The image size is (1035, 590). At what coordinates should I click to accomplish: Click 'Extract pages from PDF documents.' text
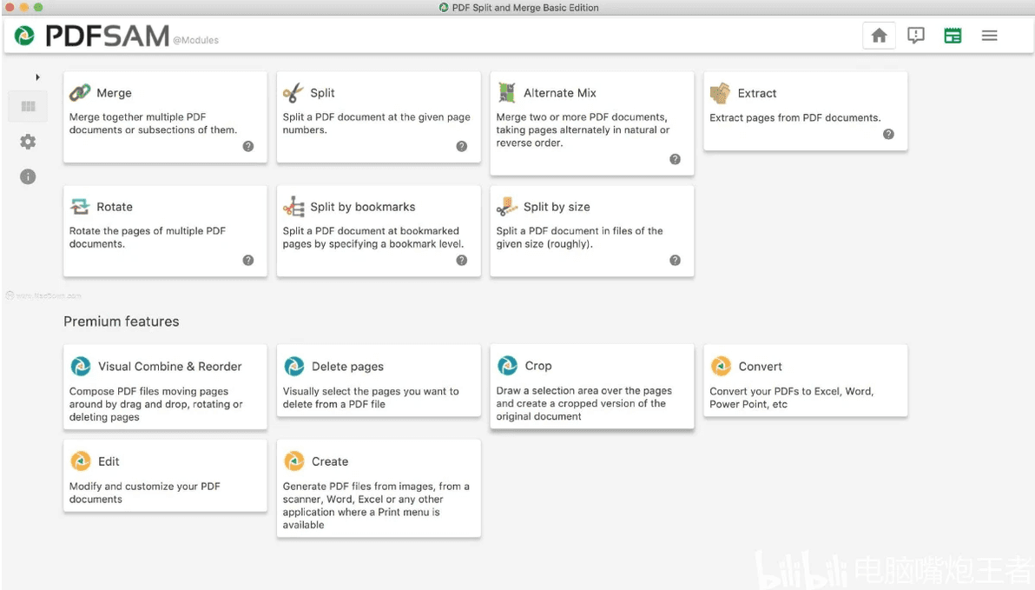pyautogui.click(x=794, y=117)
